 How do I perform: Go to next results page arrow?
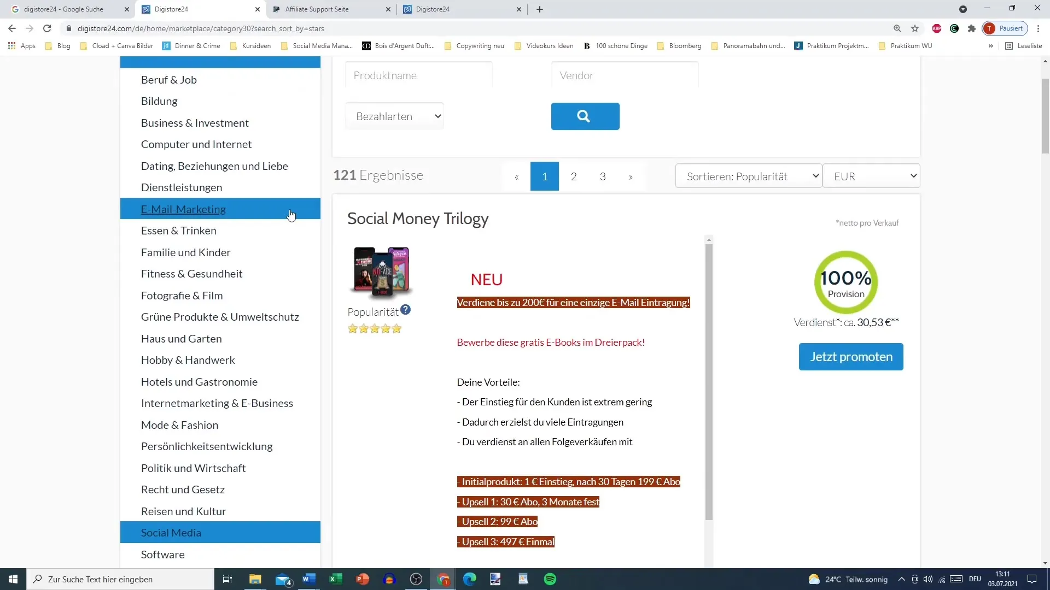(x=631, y=176)
